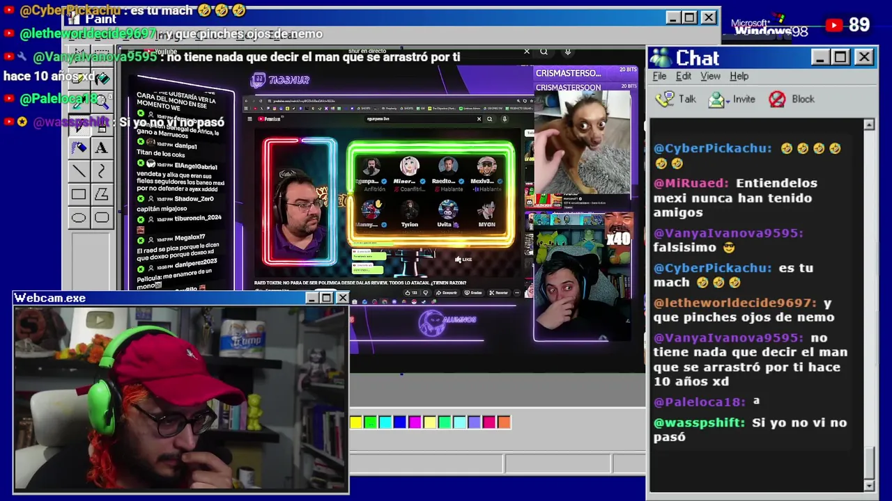Pick the cyan color swatch in palette

[x=385, y=422]
